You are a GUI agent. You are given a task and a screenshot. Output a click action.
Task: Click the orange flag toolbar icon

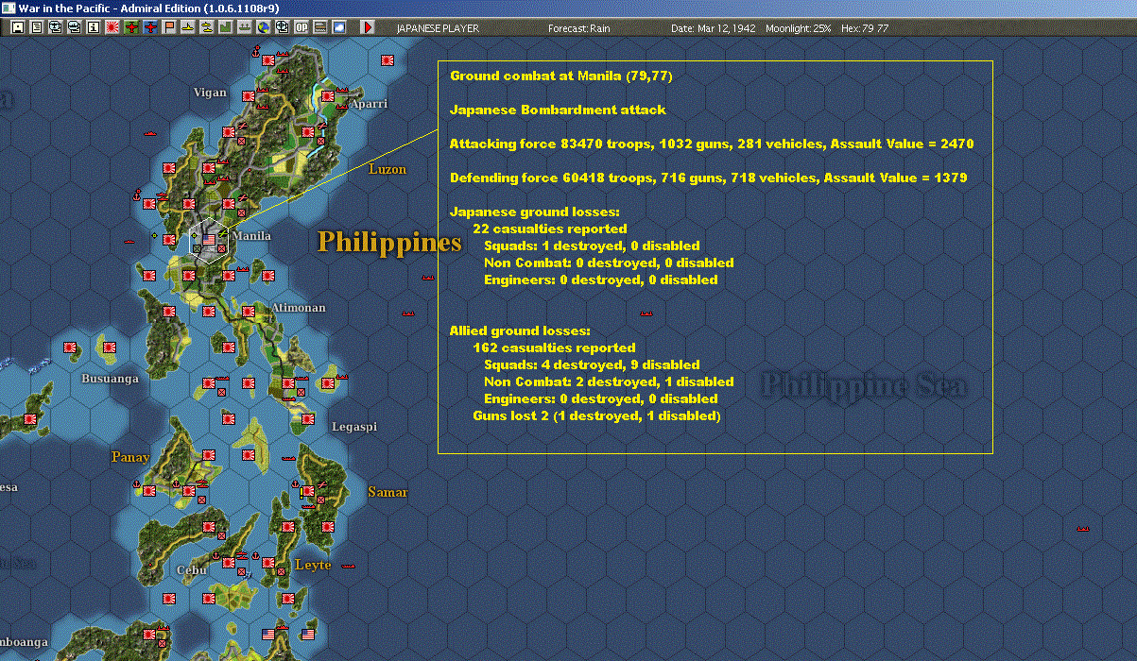click(169, 27)
